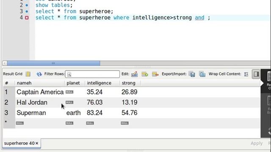Select the intelligence value 76.03
Screen dimensions: 271x152
coord(94,102)
